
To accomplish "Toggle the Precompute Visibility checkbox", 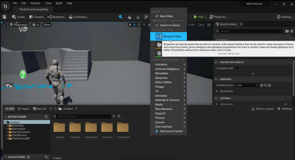I will (x=237, y=68).
